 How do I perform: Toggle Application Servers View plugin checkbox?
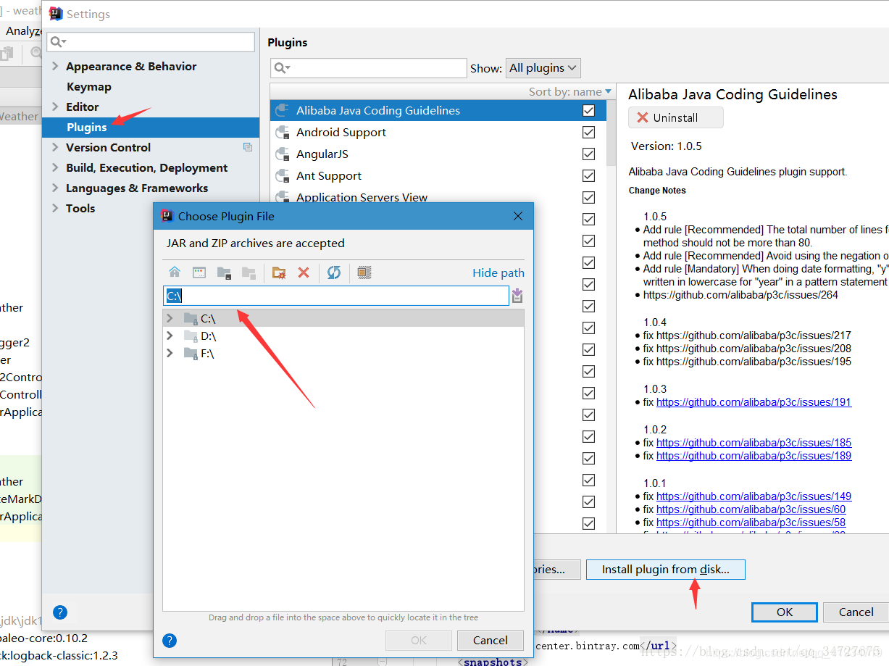pyautogui.click(x=588, y=197)
